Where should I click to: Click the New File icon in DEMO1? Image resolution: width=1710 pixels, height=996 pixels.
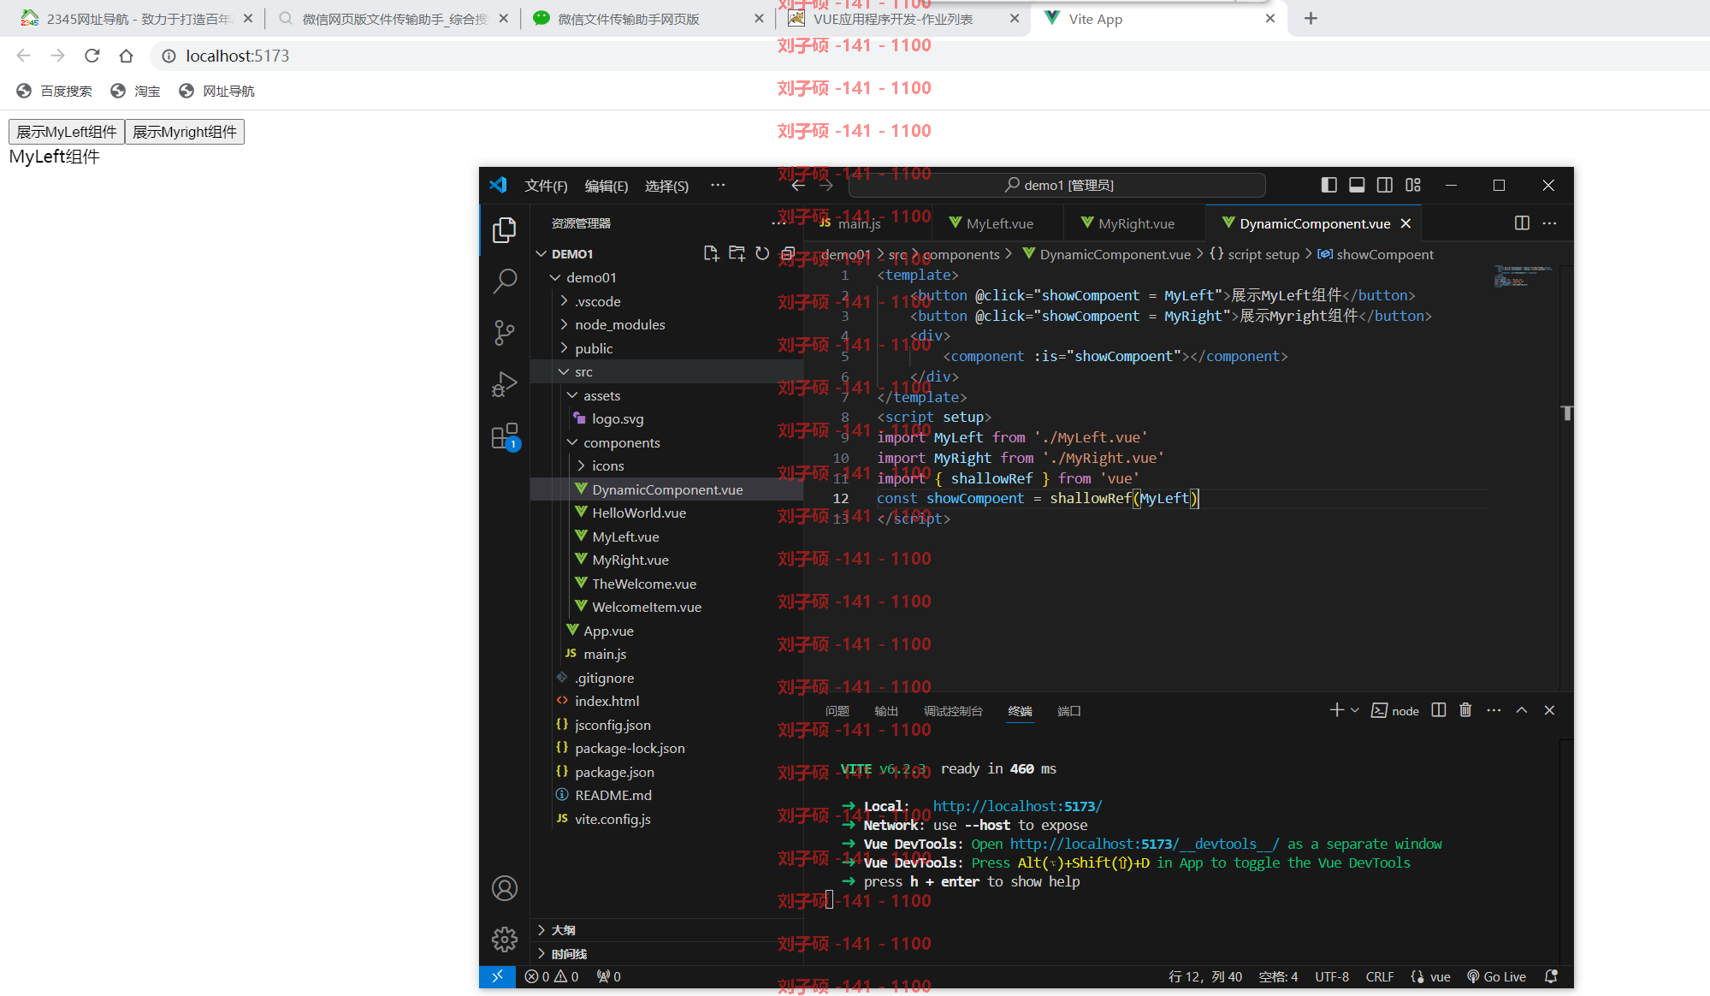point(711,253)
